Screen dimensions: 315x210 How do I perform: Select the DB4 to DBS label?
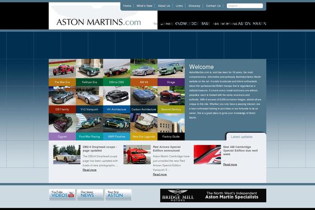pyautogui.click(x=117, y=82)
